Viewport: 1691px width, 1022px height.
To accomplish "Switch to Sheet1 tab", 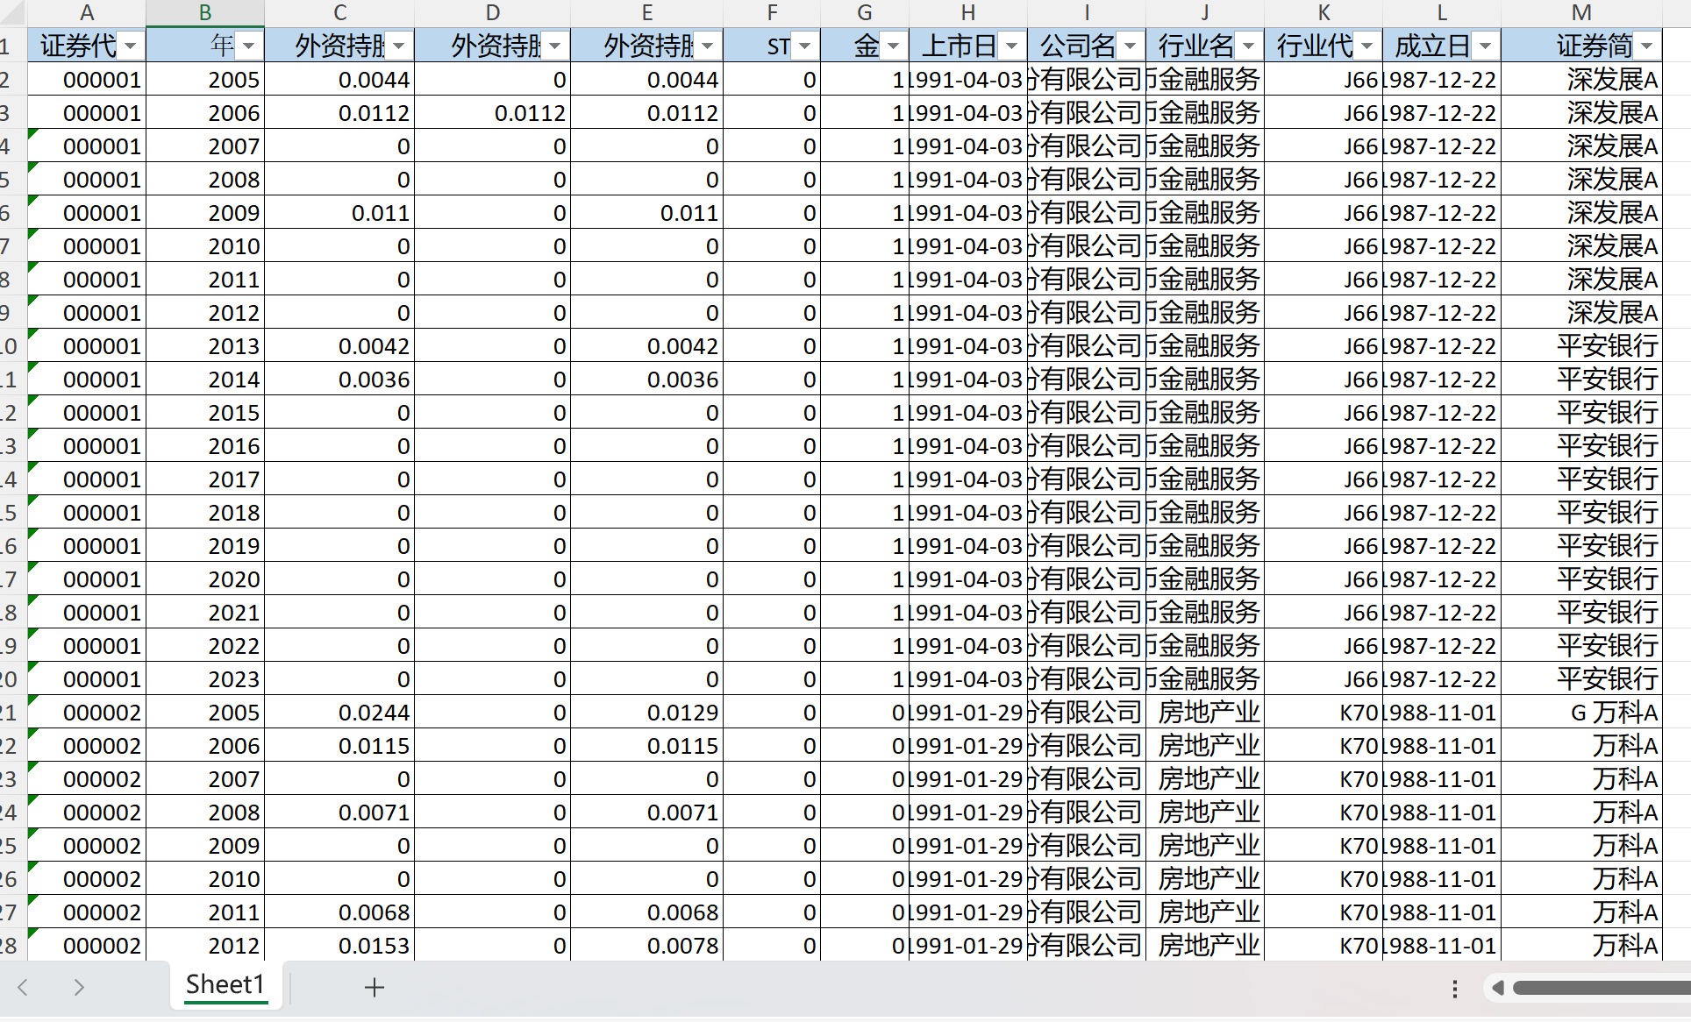I will 225,985.
